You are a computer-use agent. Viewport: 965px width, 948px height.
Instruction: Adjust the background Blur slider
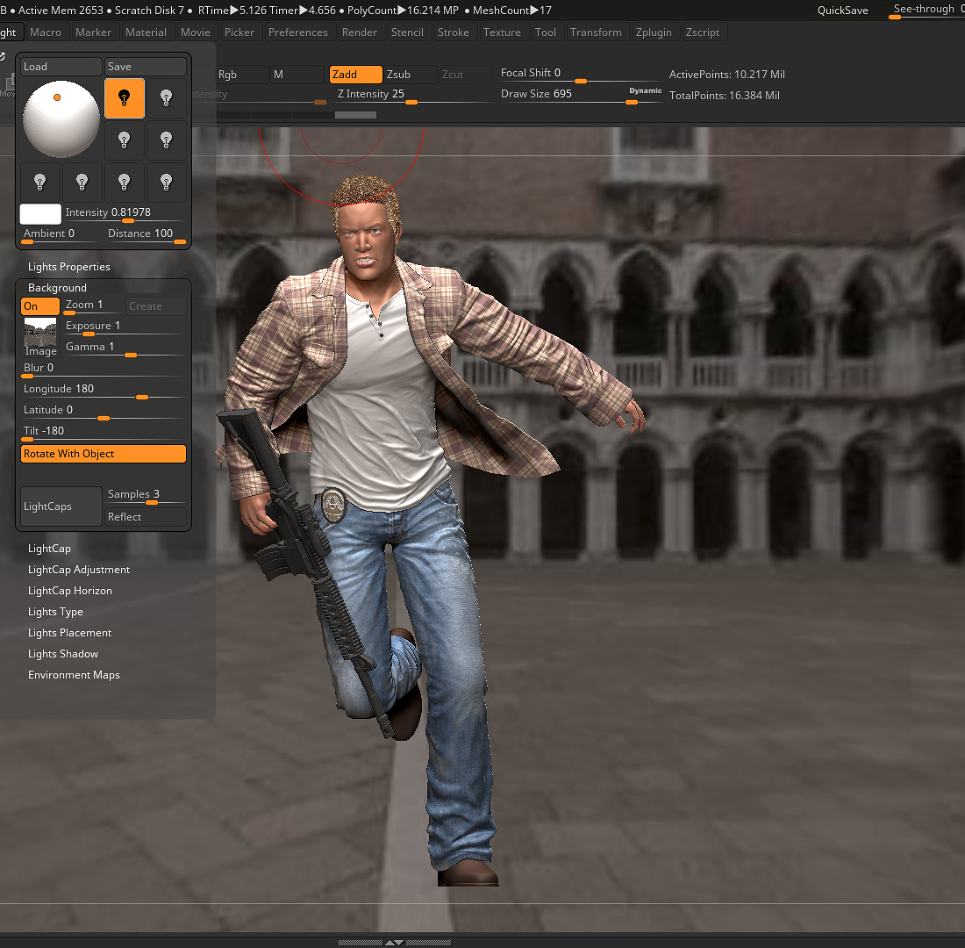[104, 370]
